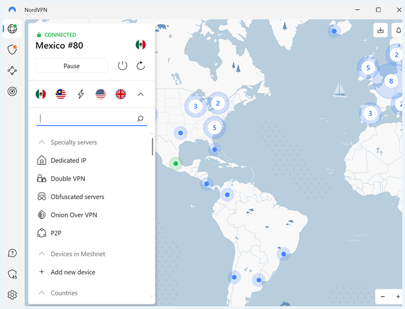Click the Uruguay coast server dot

tap(259, 280)
